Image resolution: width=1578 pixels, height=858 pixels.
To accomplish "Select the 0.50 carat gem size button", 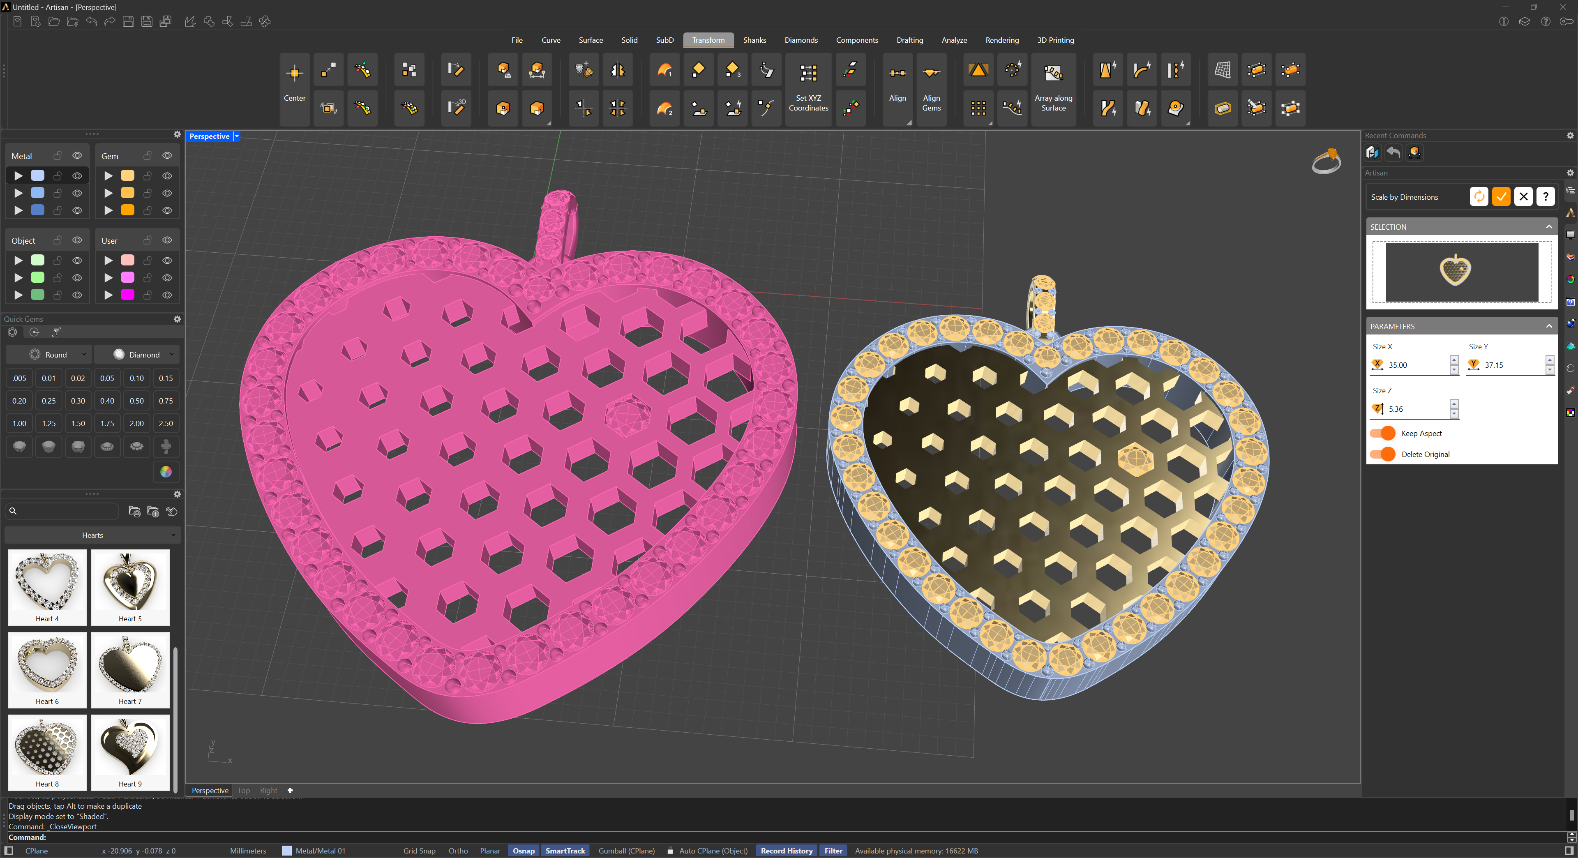I will tap(136, 401).
